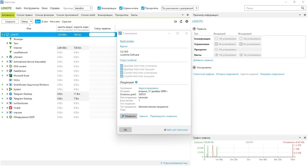Screen dimensions: 308x166
Task: Open the Веб-сайт NetLimiter link
Action: click(176, 130)
